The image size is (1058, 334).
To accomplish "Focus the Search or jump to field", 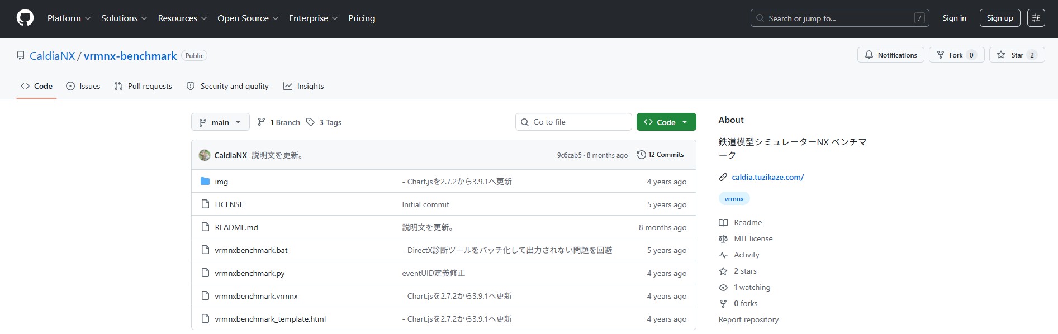I will coord(839,18).
